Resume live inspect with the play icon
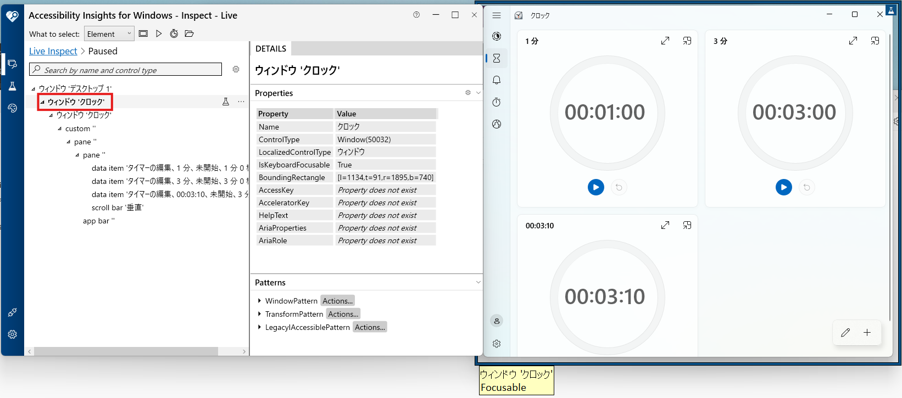This screenshot has height=398, width=902. [x=159, y=33]
